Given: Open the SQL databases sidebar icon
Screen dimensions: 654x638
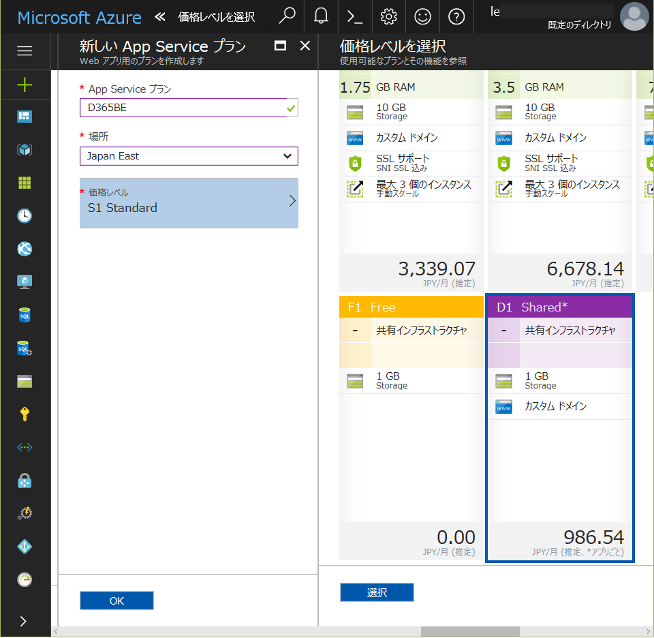Looking at the screenshot, I should coord(25,315).
